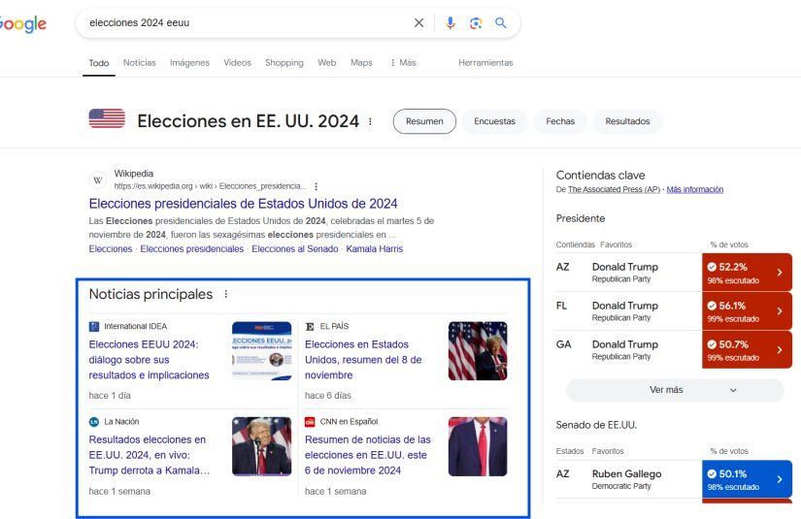Click the Wikipedia site favicon
This screenshot has width=801, height=519.
[97, 179]
